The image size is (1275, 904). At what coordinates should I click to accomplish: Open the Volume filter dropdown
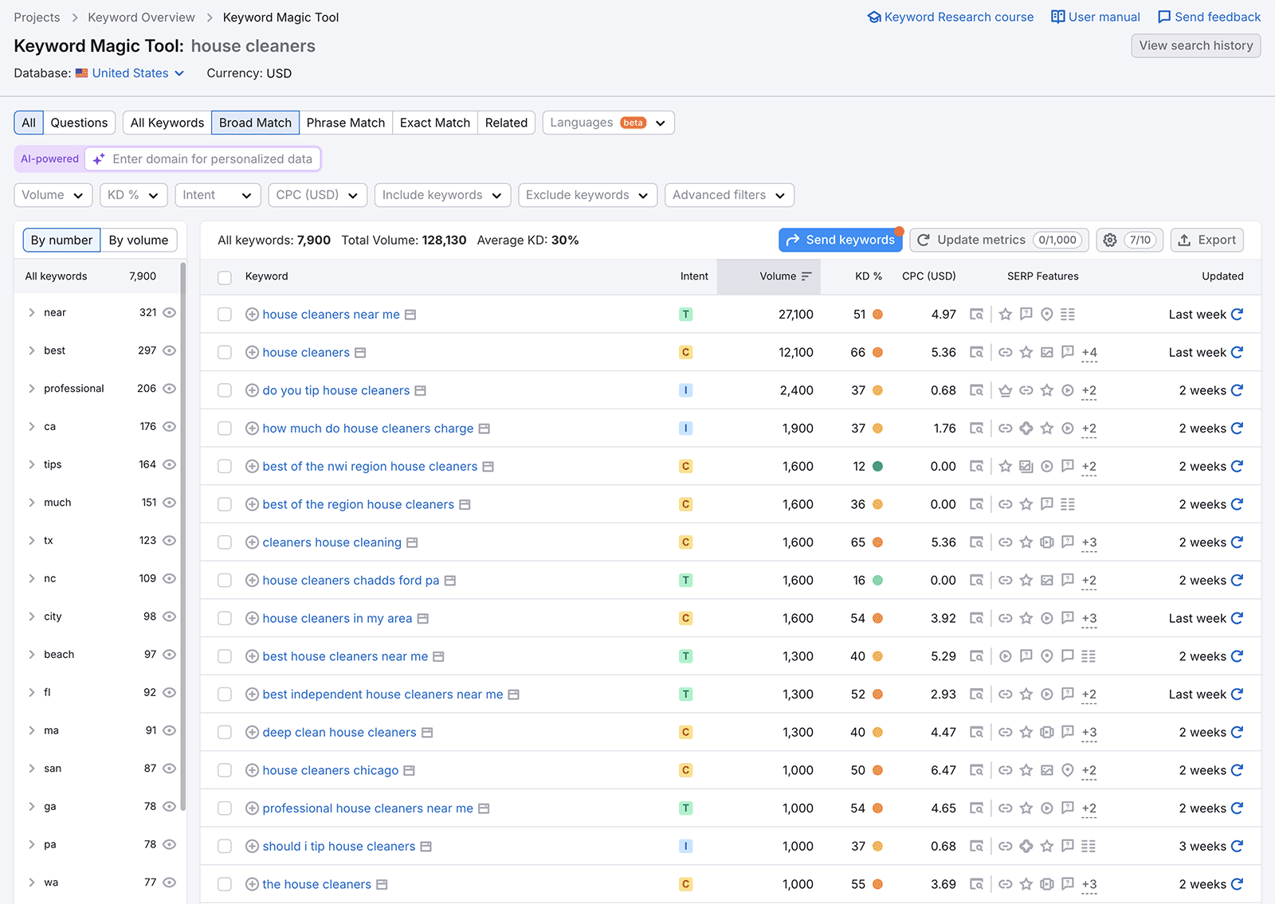53,195
